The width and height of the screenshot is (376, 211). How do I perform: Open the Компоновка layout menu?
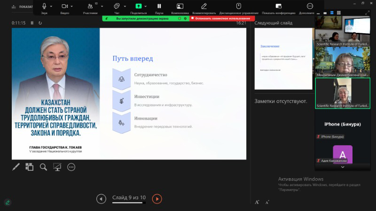click(x=180, y=7)
